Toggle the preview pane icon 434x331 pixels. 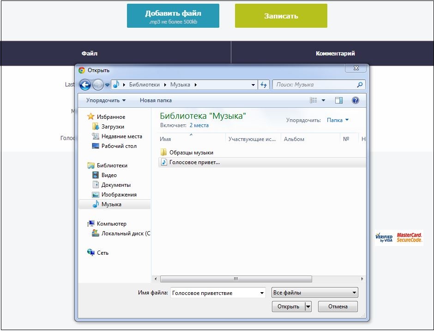click(339, 100)
